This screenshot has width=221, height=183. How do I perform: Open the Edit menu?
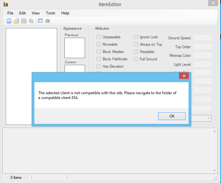pyautogui.click(x=22, y=13)
